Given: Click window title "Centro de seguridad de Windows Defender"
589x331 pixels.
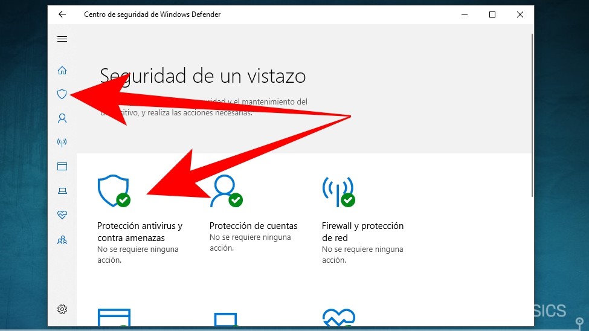Looking at the screenshot, I should click(152, 14).
